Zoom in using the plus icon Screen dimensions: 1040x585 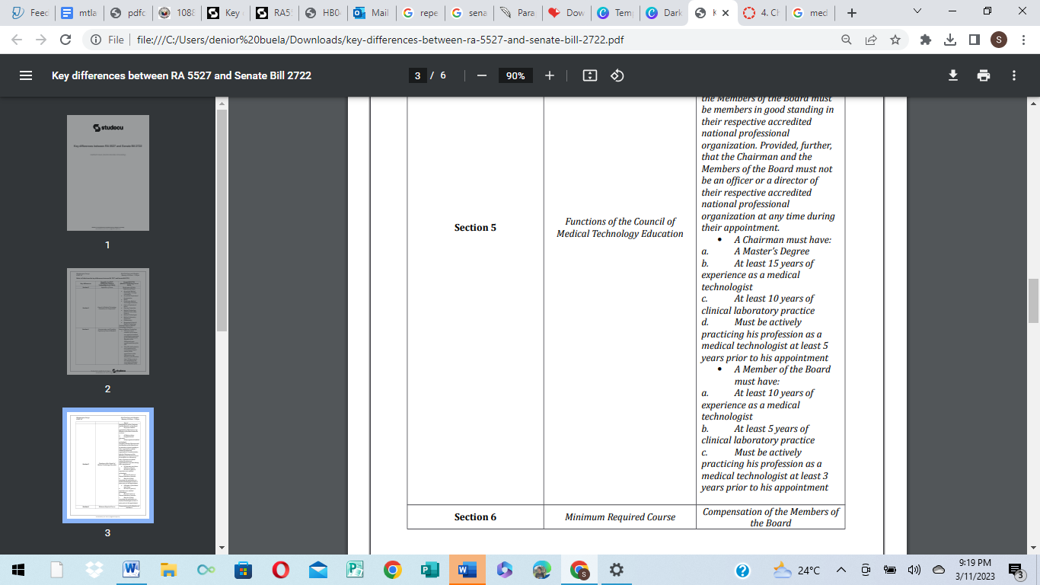550,75
